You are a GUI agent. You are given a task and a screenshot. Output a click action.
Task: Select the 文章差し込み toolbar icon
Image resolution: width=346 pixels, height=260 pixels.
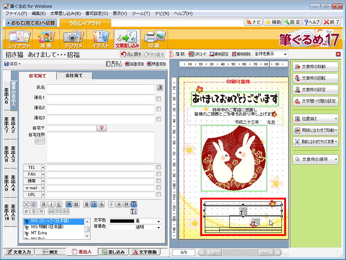click(x=127, y=39)
